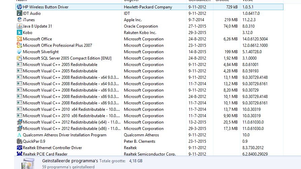Select Visual C++ 2012 Redistributable (x86) row

149,129
